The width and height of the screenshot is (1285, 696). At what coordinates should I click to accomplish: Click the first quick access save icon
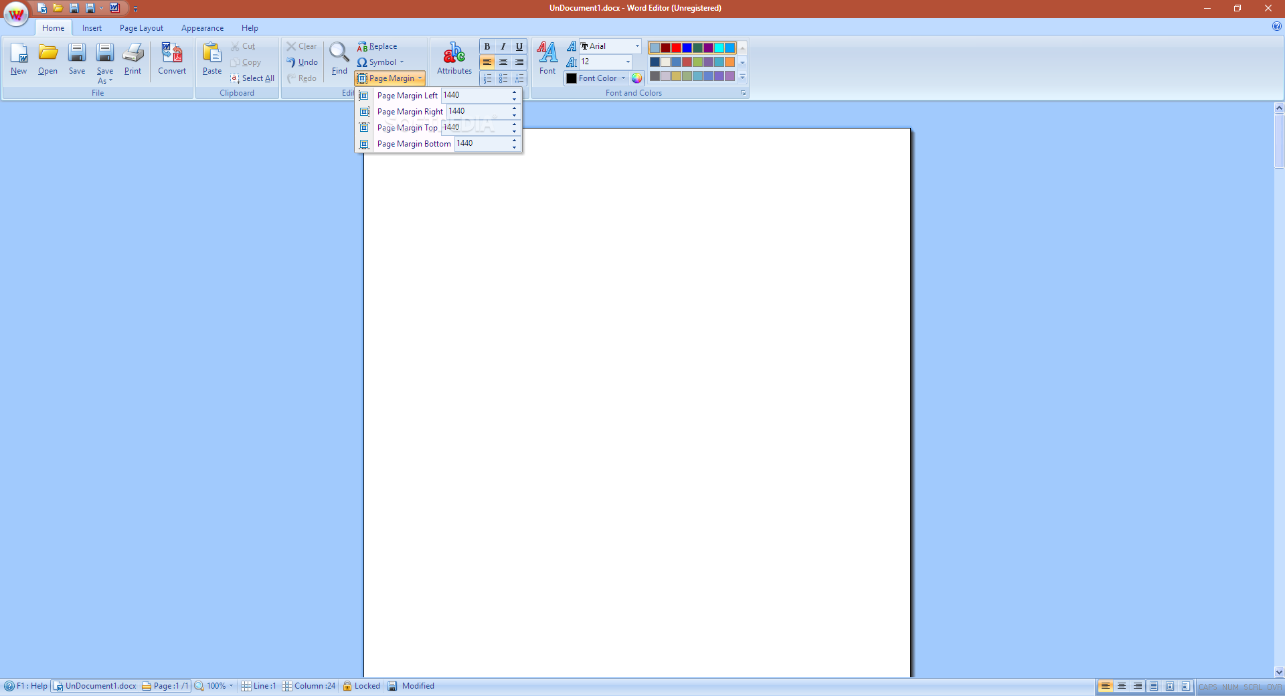click(x=74, y=8)
